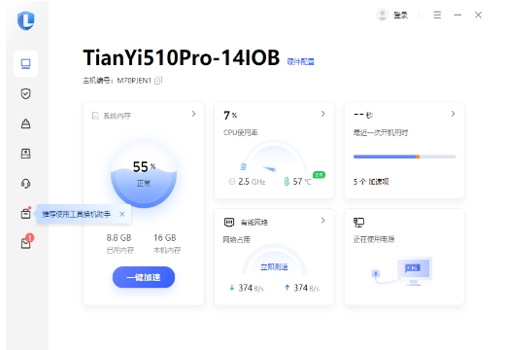Open the security shield sidebar section
507x350 pixels.
[25, 93]
